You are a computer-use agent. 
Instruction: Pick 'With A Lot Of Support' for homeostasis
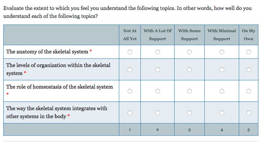(x=157, y=91)
